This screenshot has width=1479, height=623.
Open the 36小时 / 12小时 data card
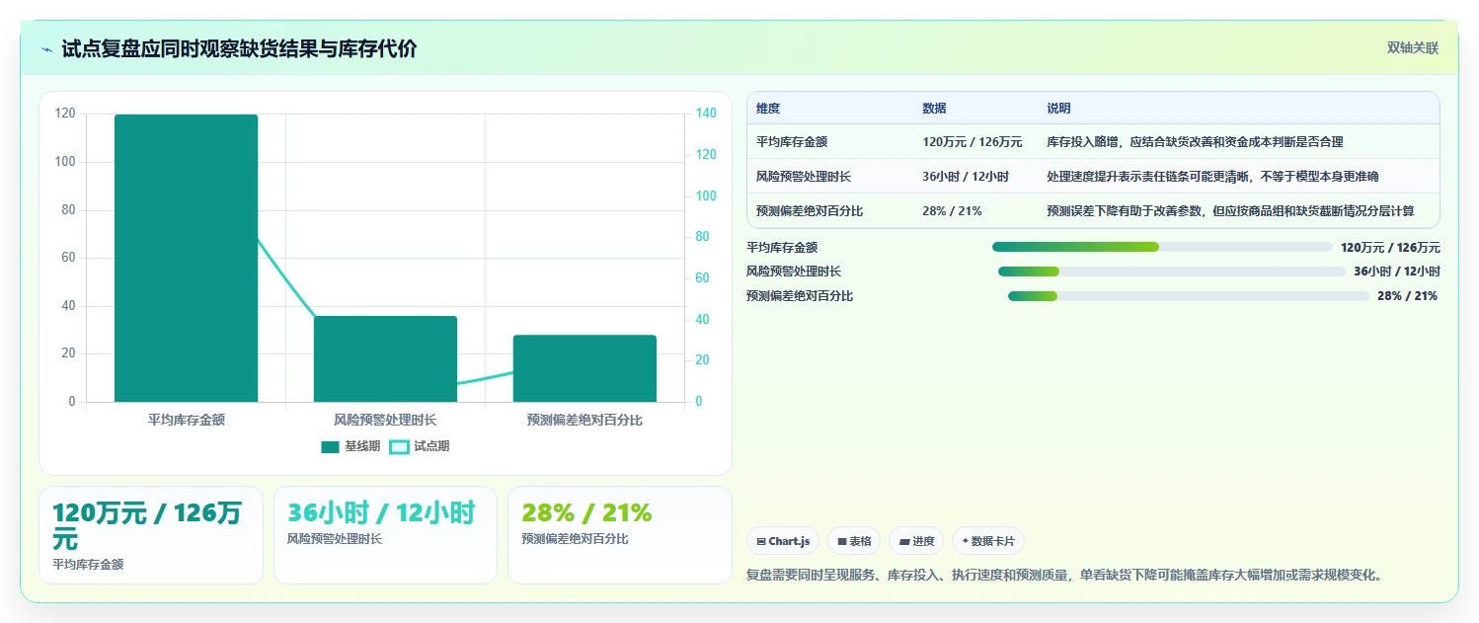(385, 535)
